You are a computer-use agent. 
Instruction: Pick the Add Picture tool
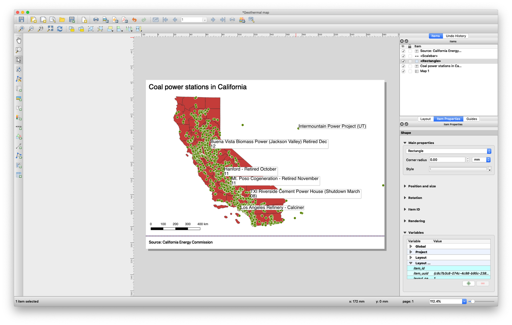19,99
